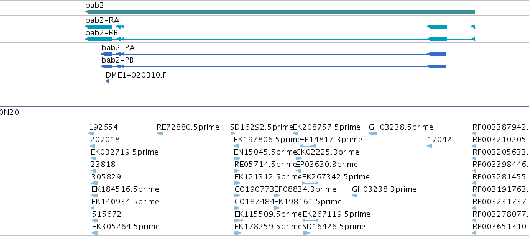Open the 192654 feature label

click(x=103, y=127)
